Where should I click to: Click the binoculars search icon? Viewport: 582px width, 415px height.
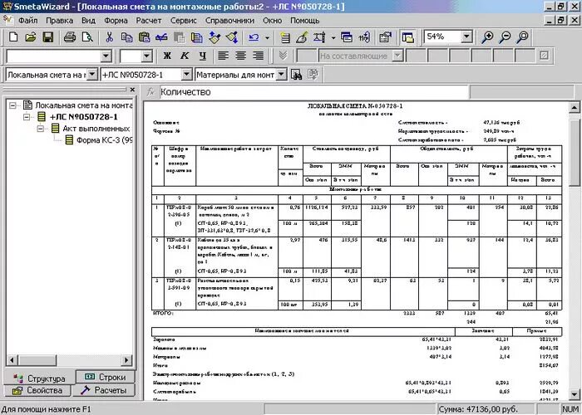click(296, 75)
